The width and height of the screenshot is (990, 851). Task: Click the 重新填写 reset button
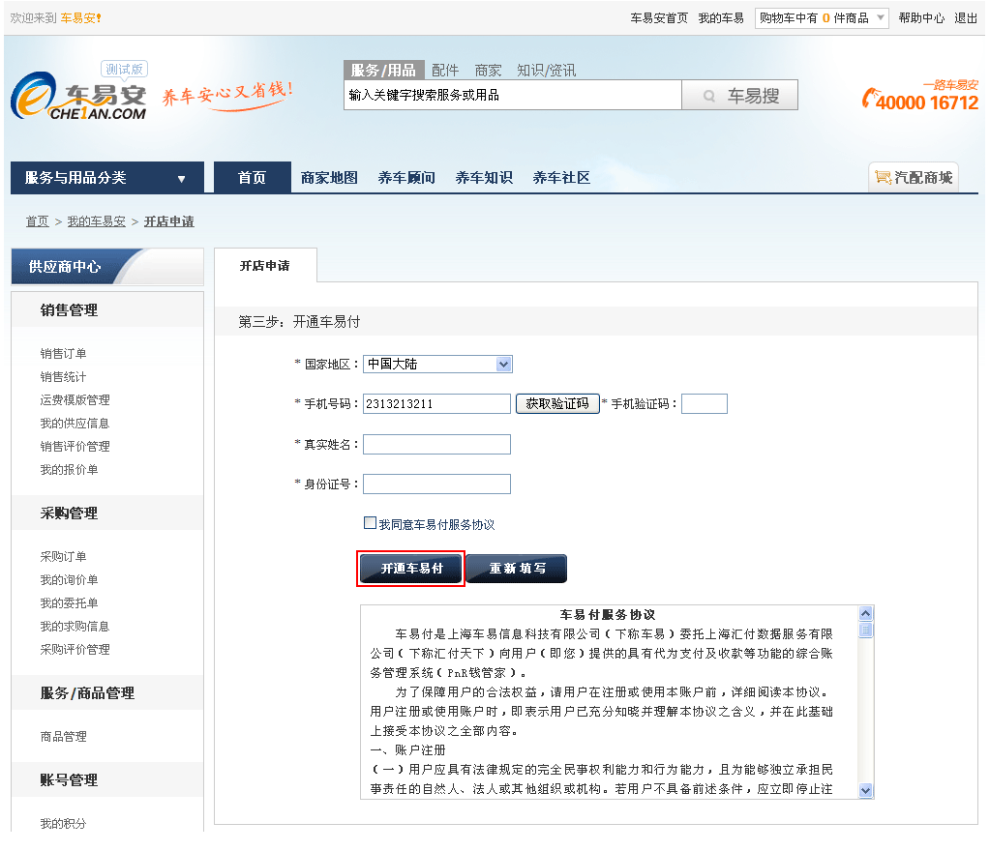point(517,569)
